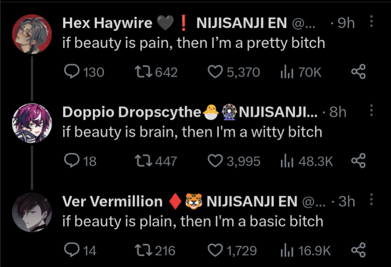The image size is (391, 267).
Task: Reply to Hex Haywire's tweet
Action: coord(73,72)
